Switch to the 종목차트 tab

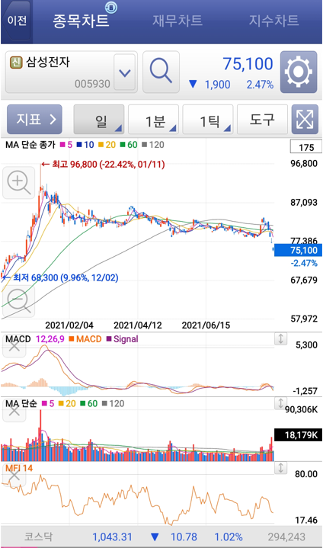(x=81, y=21)
